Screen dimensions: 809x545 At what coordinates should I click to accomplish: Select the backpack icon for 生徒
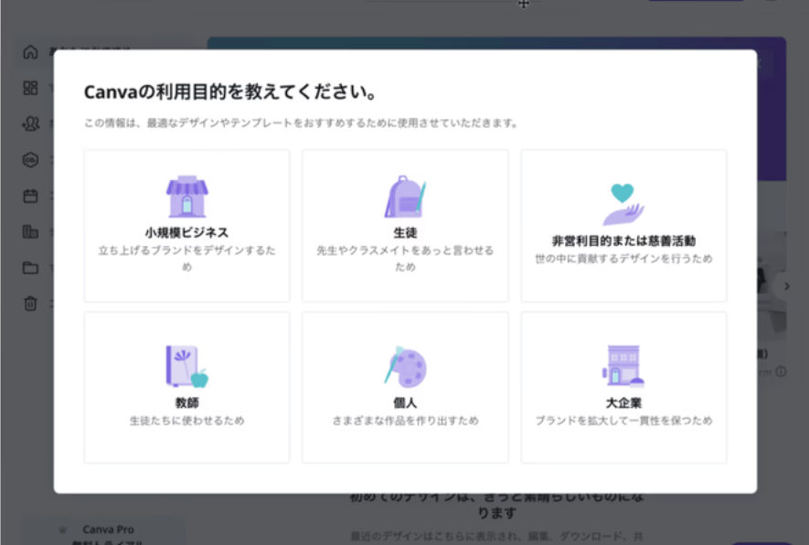click(x=405, y=197)
